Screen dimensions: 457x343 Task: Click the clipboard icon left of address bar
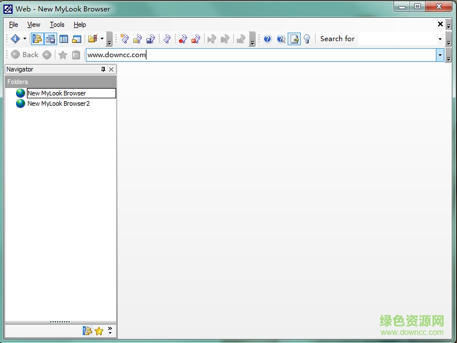point(76,55)
